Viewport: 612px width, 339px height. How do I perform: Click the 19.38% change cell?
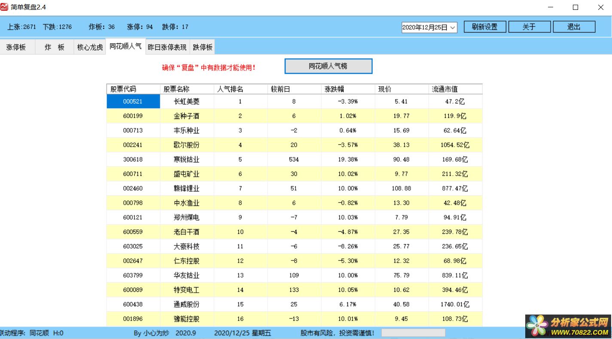coord(348,160)
